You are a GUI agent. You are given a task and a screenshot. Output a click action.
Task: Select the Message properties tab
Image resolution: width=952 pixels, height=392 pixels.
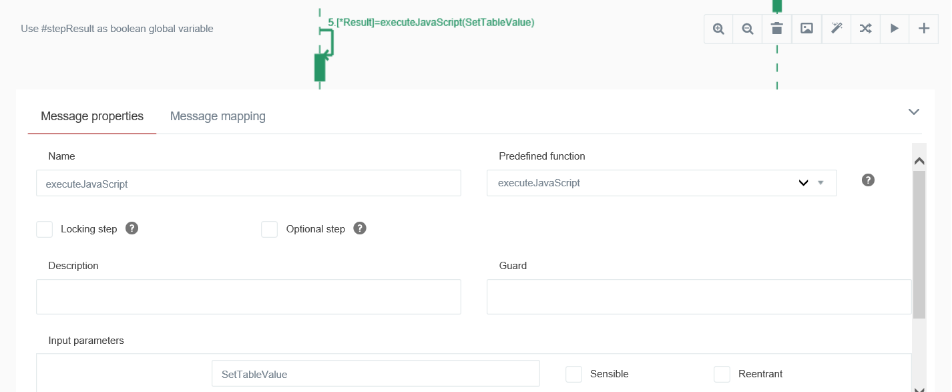[92, 116]
